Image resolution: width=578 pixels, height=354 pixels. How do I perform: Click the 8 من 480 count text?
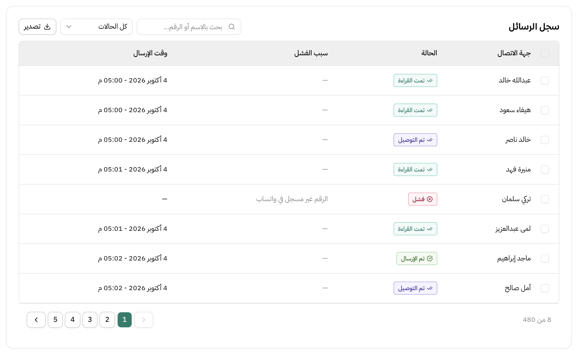pyautogui.click(x=537, y=320)
